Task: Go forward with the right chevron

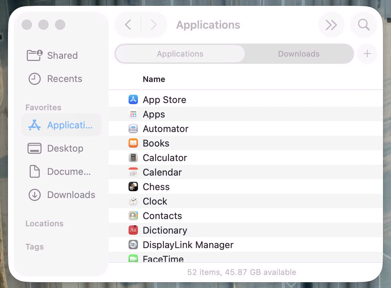Action: [x=154, y=25]
